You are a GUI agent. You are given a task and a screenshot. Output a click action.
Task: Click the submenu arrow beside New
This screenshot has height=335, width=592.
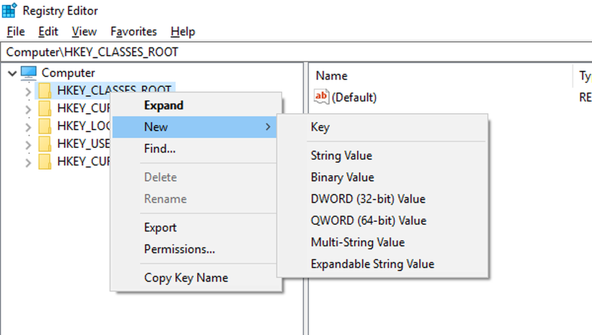tap(268, 127)
